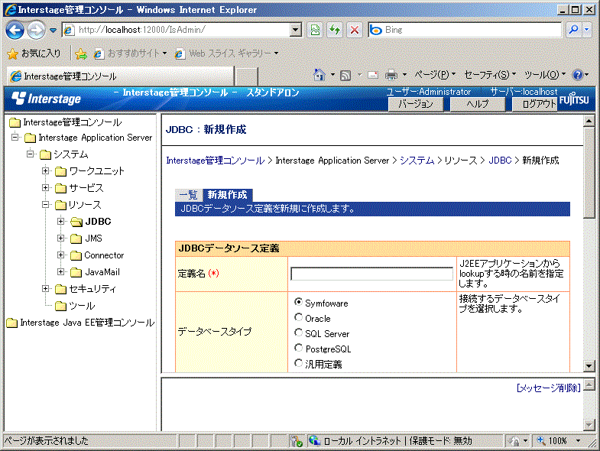Go back with the browser Back arrow

click(x=15, y=30)
